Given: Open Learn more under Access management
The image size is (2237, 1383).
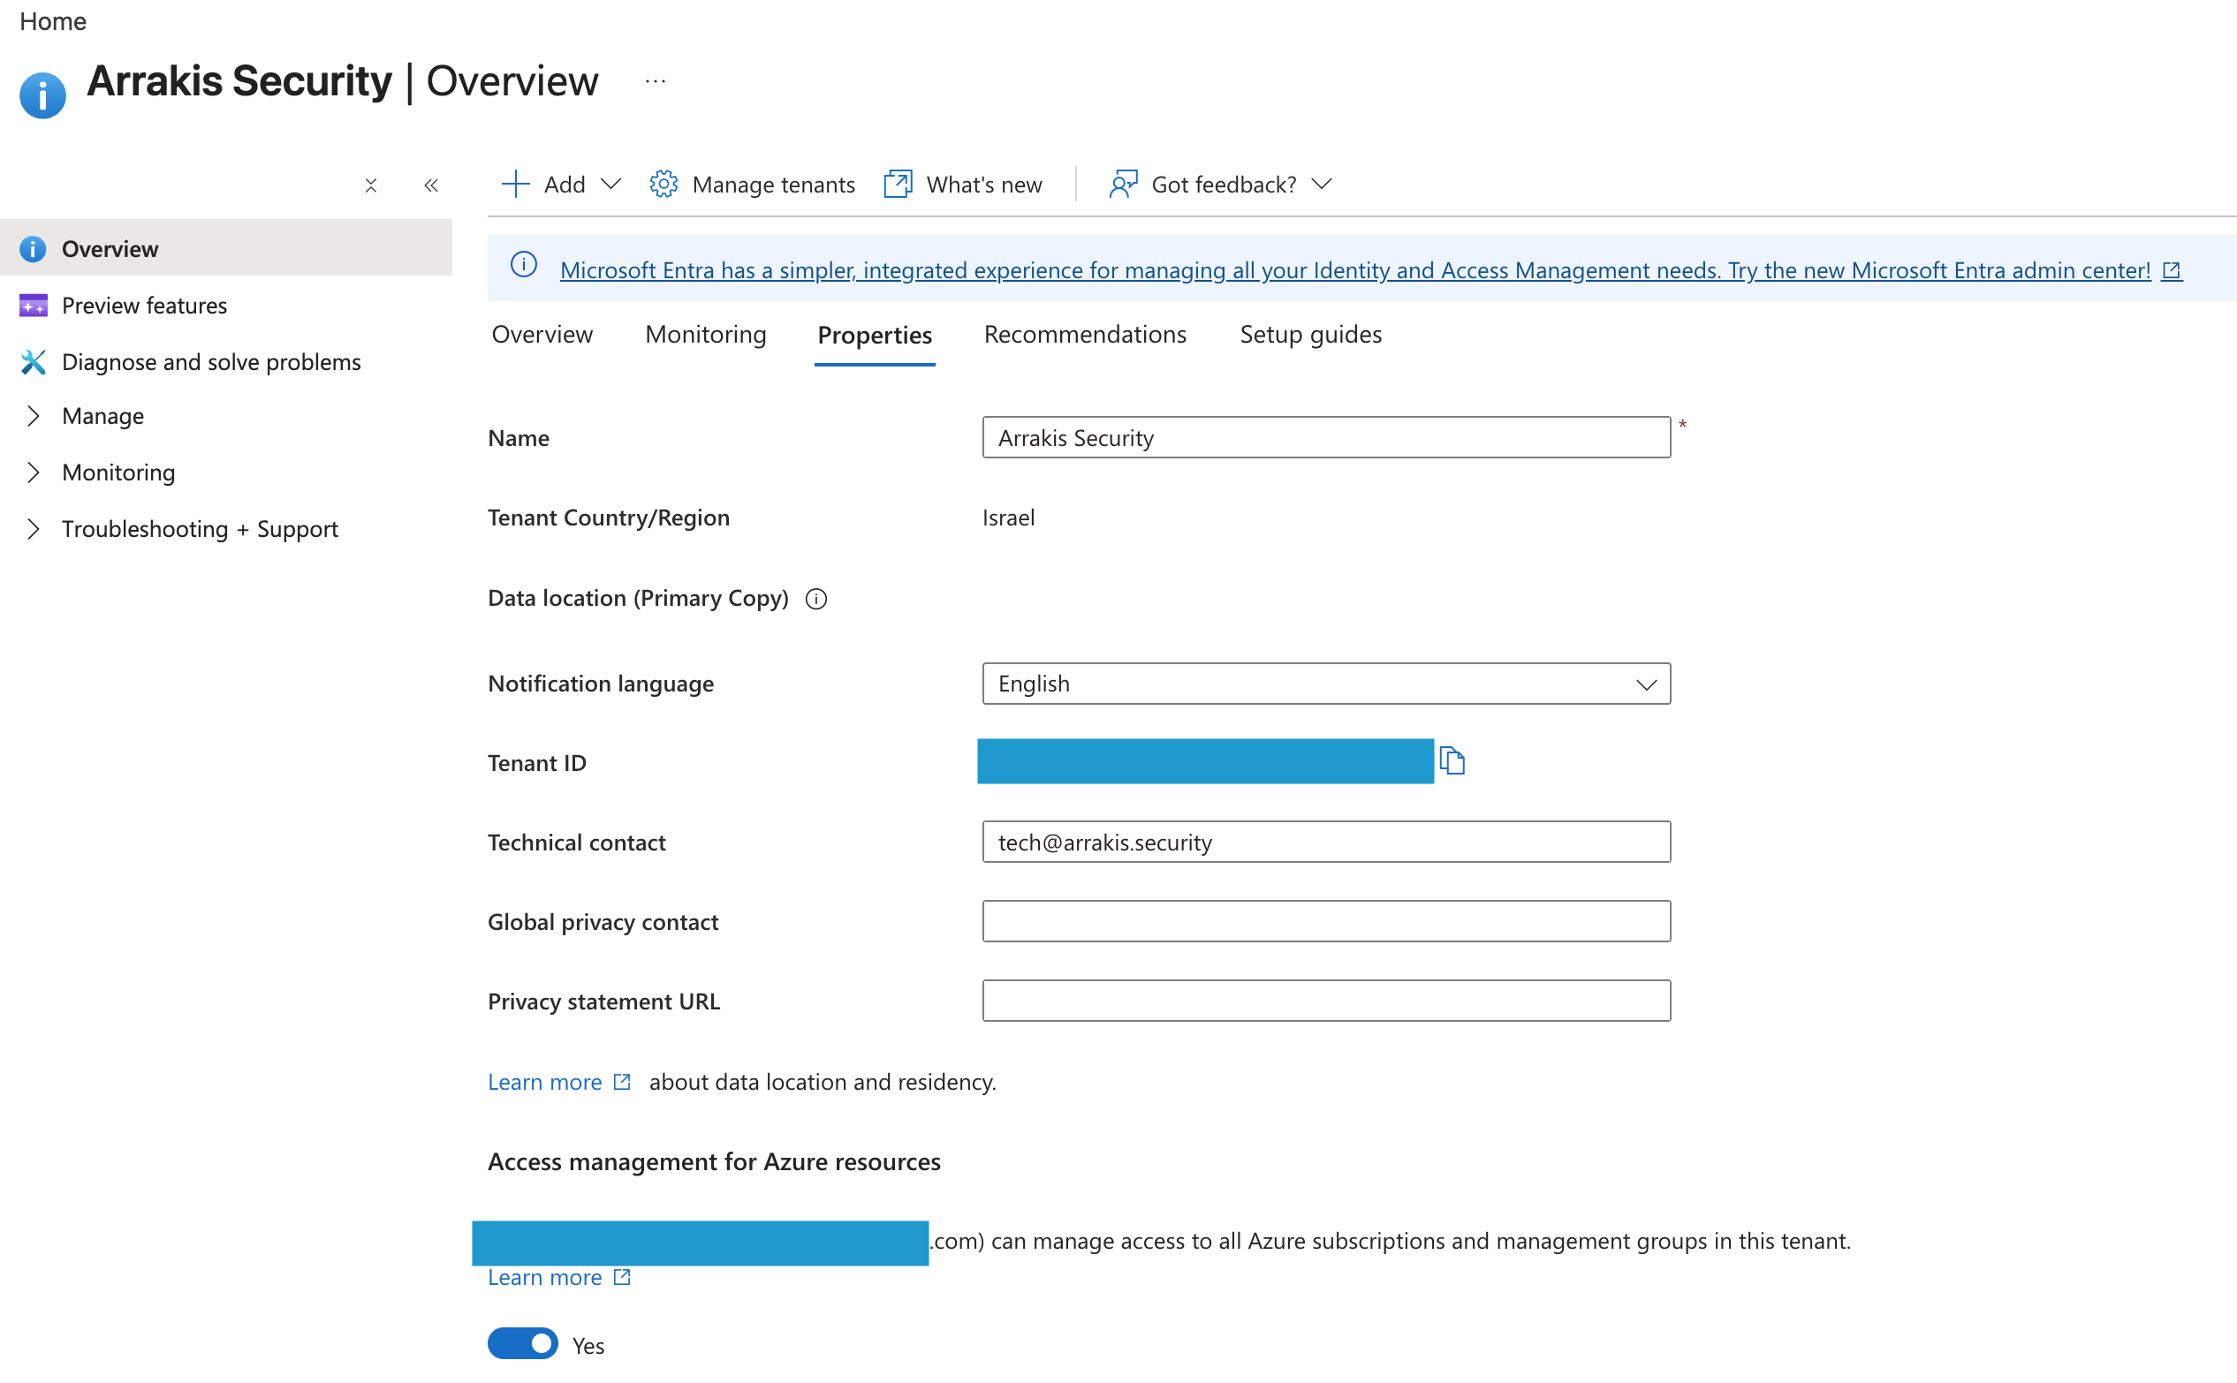Looking at the screenshot, I should (559, 1278).
